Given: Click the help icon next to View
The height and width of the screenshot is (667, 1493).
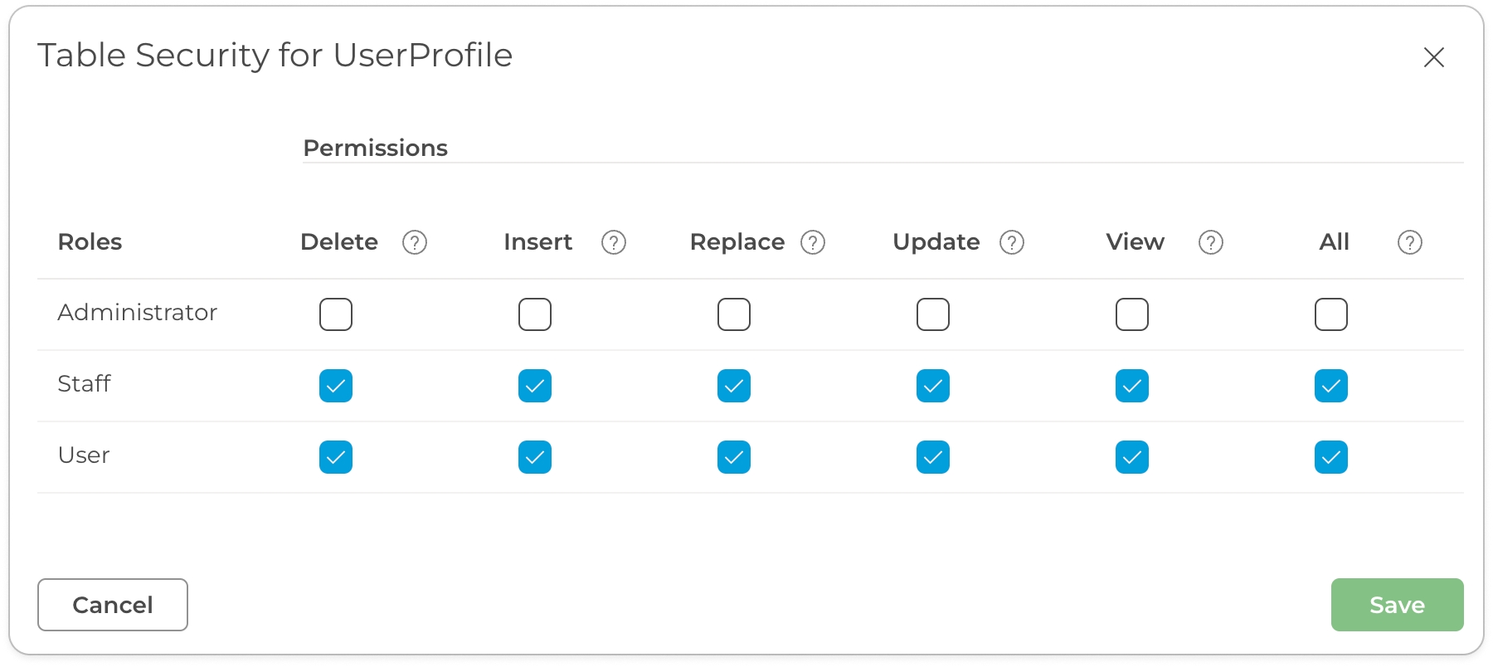Looking at the screenshot, I should tap(1211, 242).
